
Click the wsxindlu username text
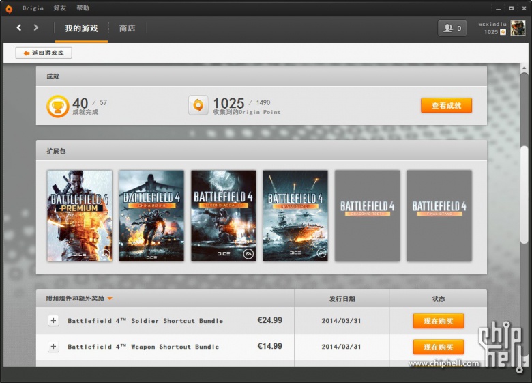point(492,24)
